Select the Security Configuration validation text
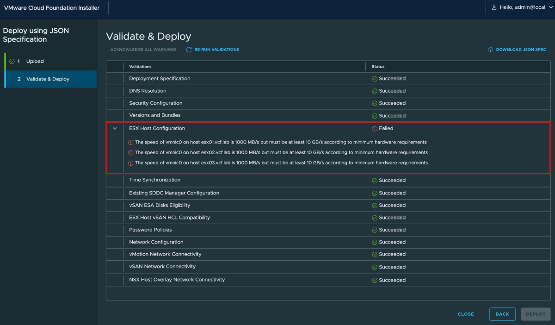Image resolution: width=555 pixels, height=325 pixels. click(156, 103)
